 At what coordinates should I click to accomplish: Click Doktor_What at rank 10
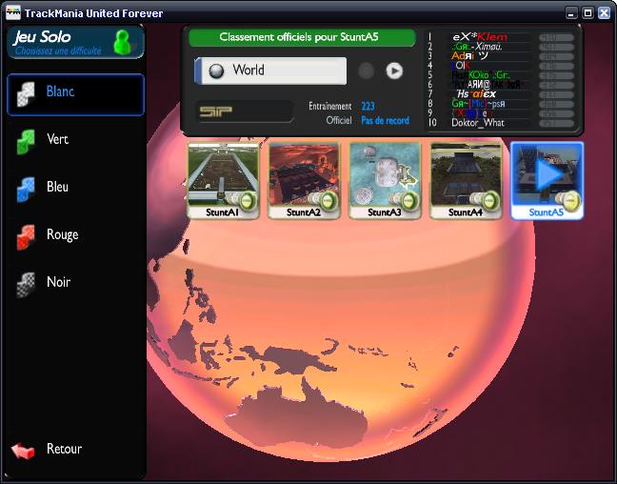[x=480, y=122]
